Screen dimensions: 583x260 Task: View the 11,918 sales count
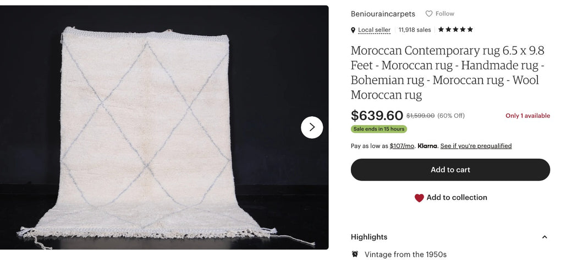[415, 30]
